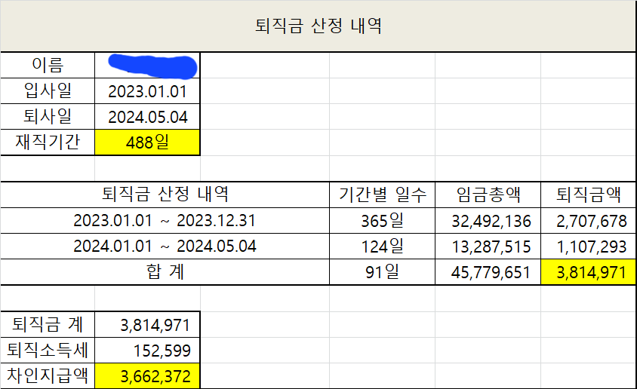Click the 합 계 row label
The width and height of the screenshot is (637, 389).
165,272
